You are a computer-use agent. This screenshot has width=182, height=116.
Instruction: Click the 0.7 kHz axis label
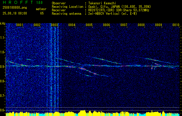click(3, 96)
